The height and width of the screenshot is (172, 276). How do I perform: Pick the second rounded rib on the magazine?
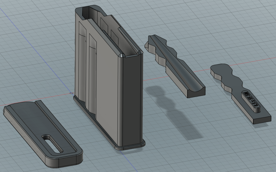coord(92,75)
